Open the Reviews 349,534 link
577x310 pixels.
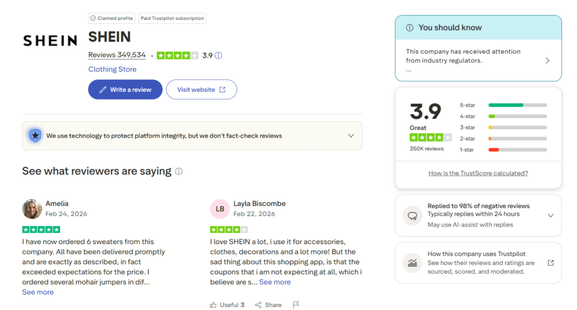[117, 55]
